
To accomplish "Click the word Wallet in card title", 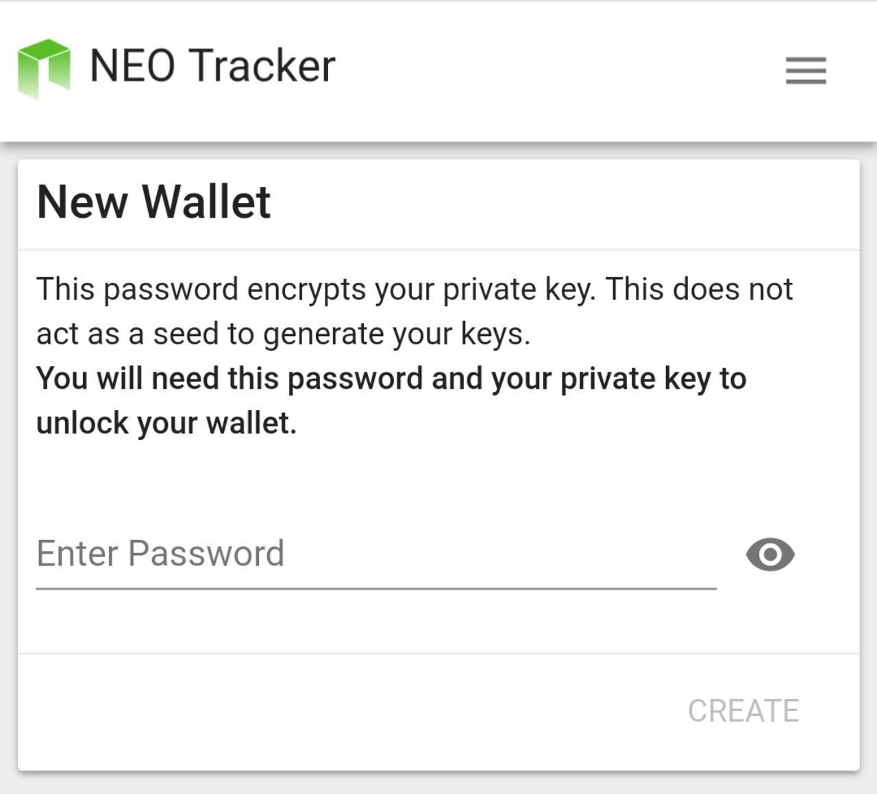I will coord(206,202).
